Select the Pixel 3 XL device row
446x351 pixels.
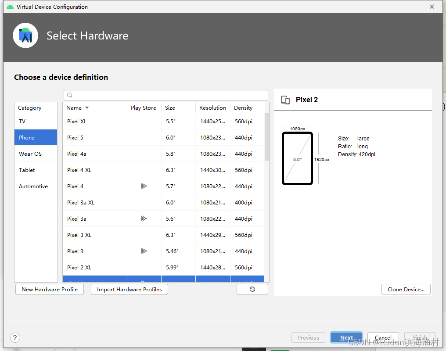click(164, 235)
